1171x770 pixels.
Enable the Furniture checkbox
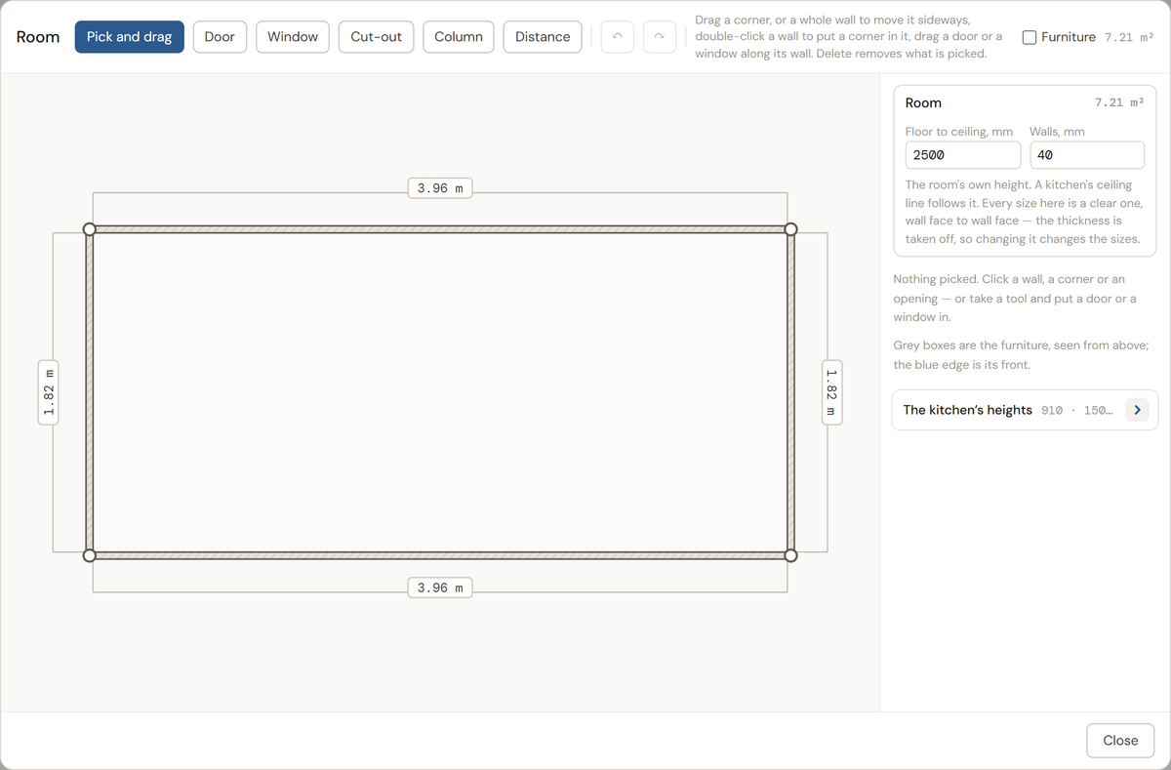coord(1030,37)
